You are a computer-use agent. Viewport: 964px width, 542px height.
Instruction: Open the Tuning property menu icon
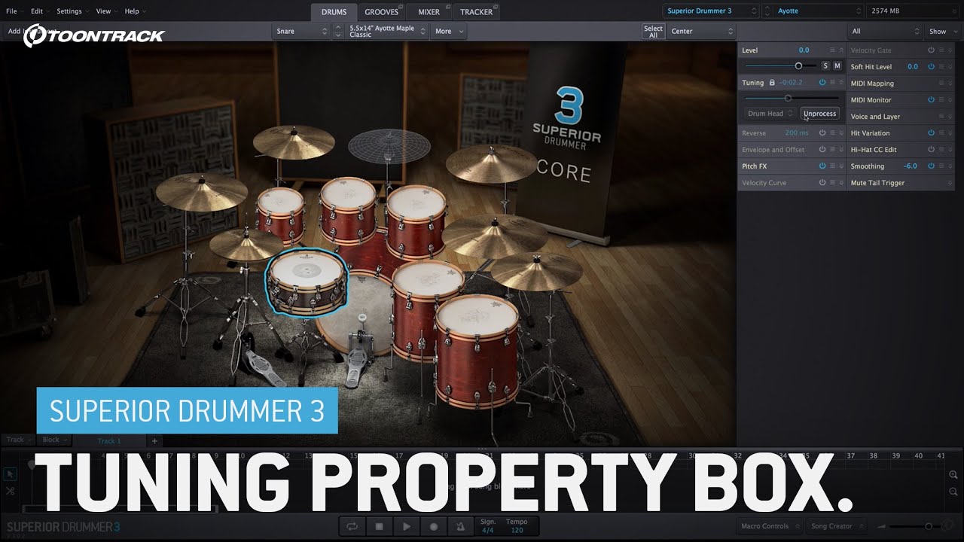(832, 83)
